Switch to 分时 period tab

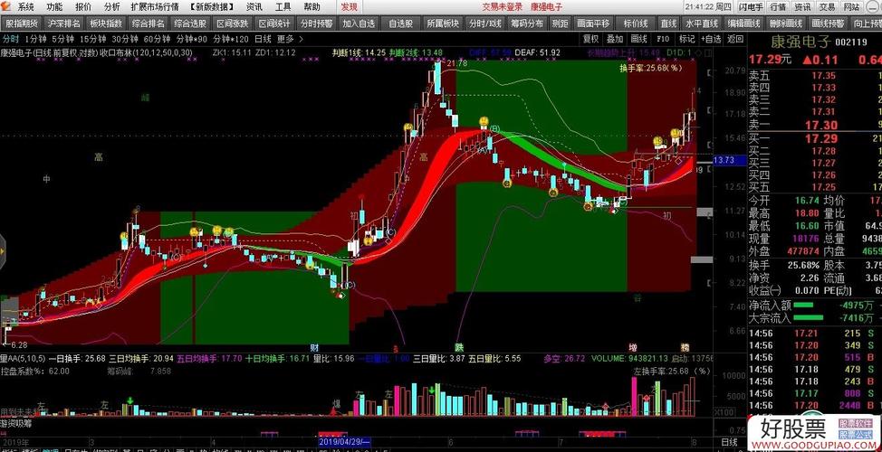click(11, 39)
